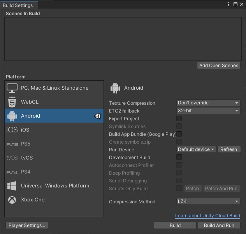Select the iOS platform row
The image size is (246, 234).
click(x=54, y=130)
